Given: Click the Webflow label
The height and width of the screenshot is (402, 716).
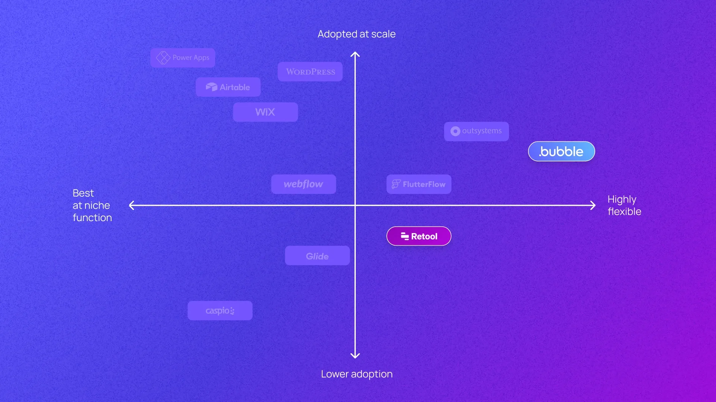Looking at the screenshot, I should [x=304, y=184].
